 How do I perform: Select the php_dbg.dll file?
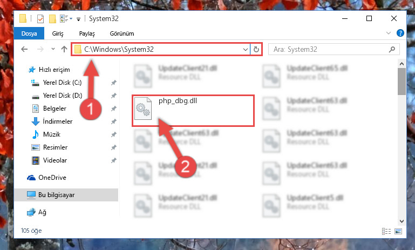tap(193, 111)
